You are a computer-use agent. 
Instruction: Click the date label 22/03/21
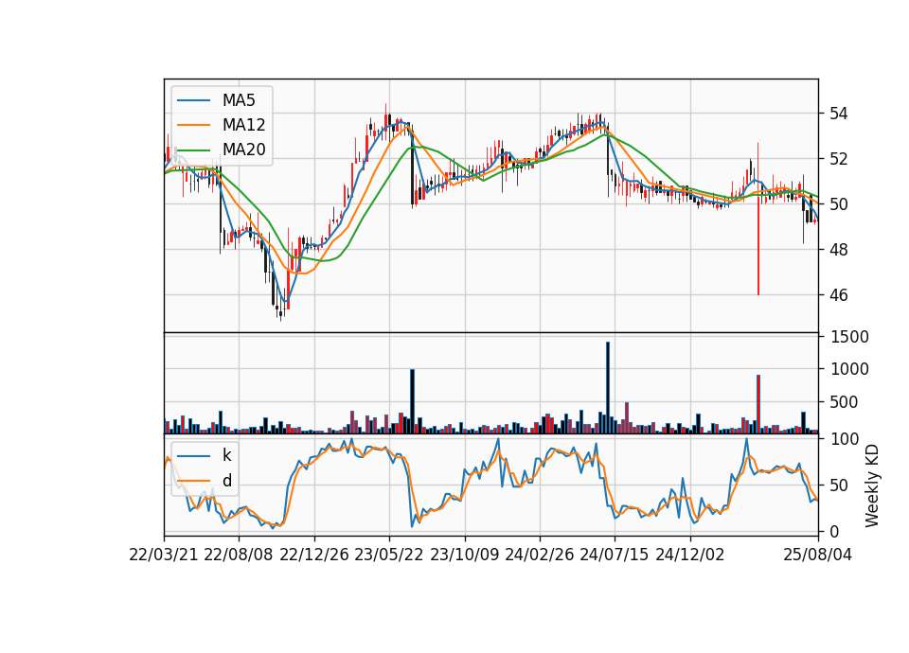point(164,555)
